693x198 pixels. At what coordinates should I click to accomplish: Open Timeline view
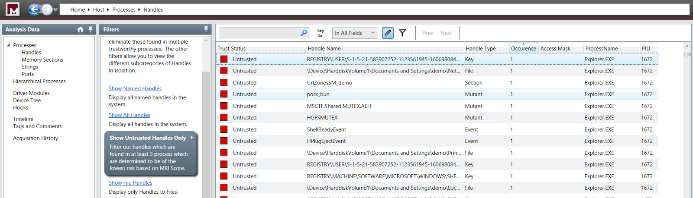click(x=23, y=119)
